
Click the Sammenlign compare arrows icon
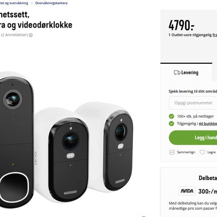tap(172, 152)
